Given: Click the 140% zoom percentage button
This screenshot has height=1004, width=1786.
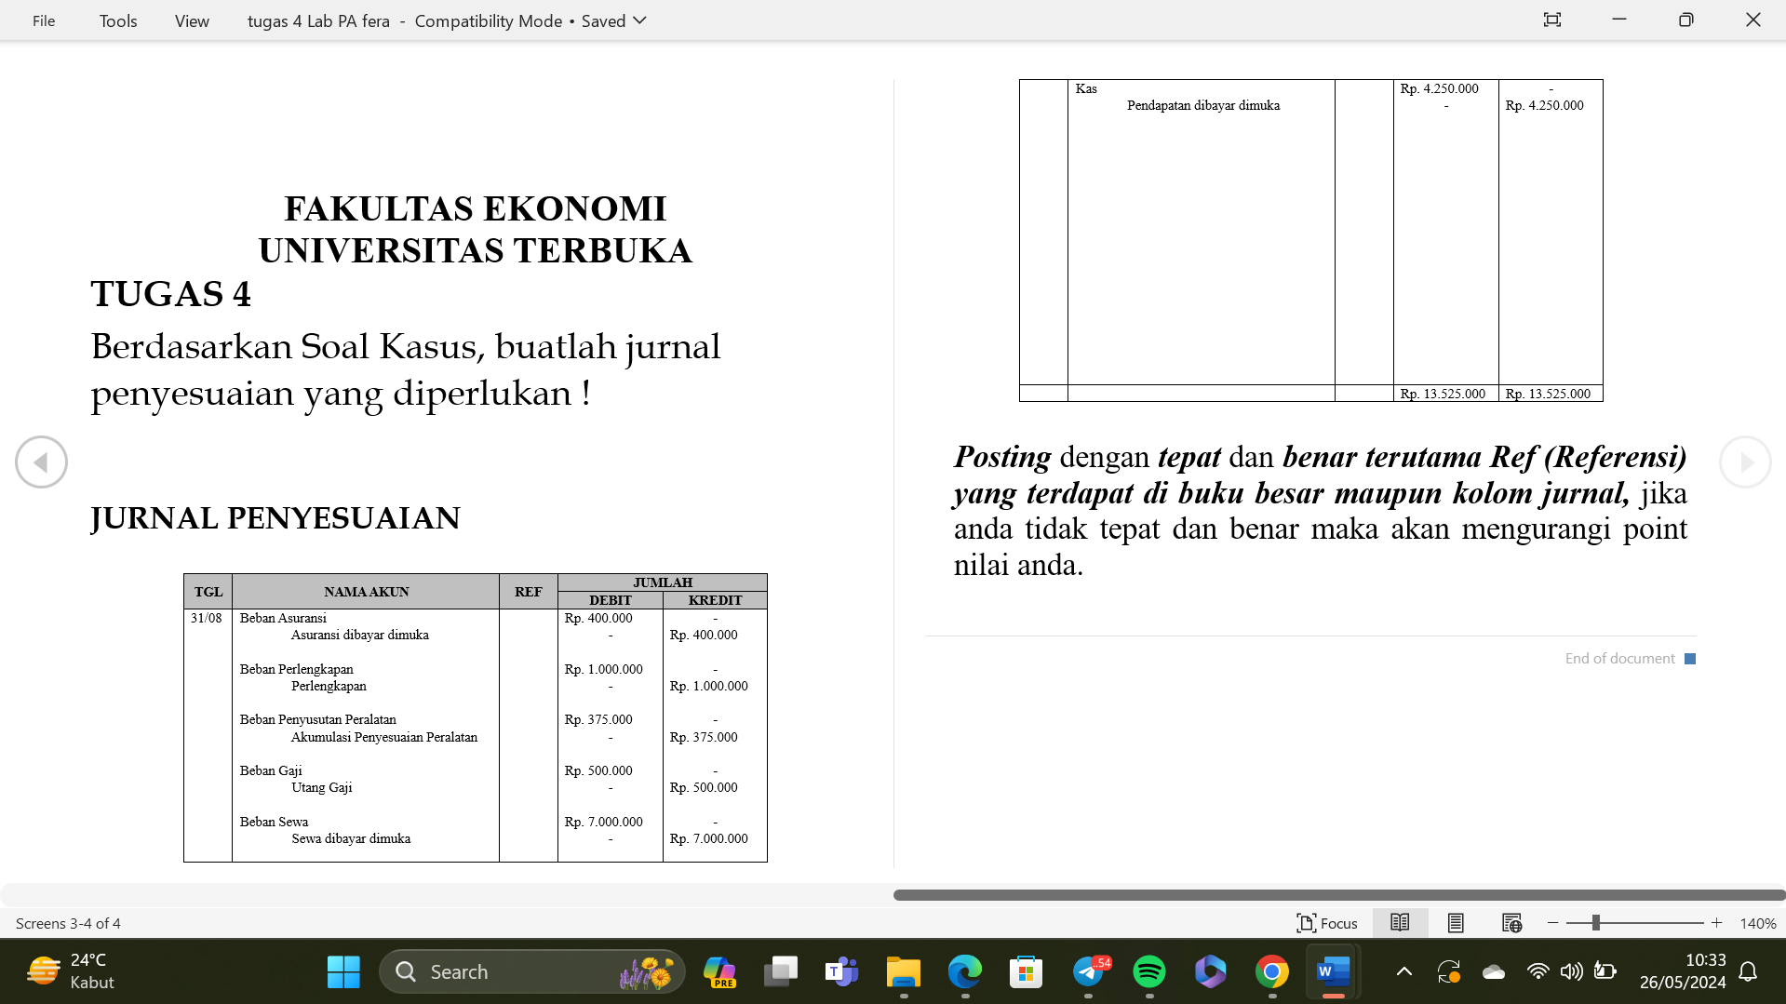Looking at the screenshot, I should (x=1757, y=923).
